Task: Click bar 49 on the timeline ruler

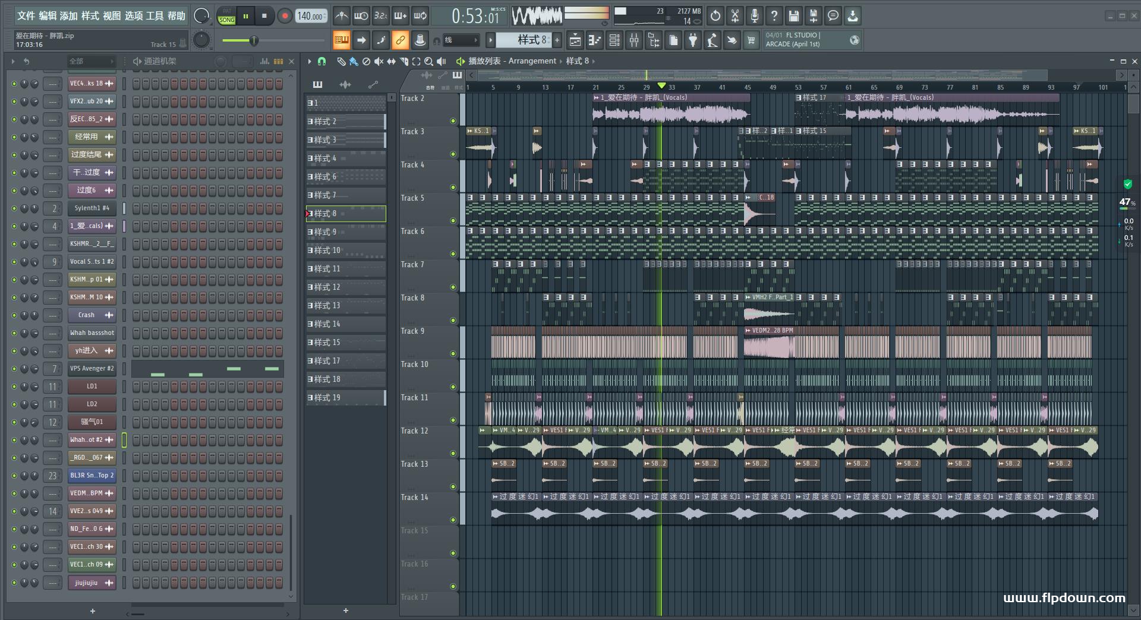Action: (773, 87)
